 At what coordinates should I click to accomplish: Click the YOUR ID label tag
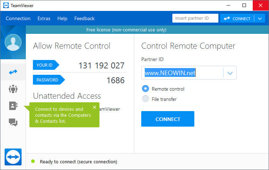pyautogui.click(x=46, y=65)
